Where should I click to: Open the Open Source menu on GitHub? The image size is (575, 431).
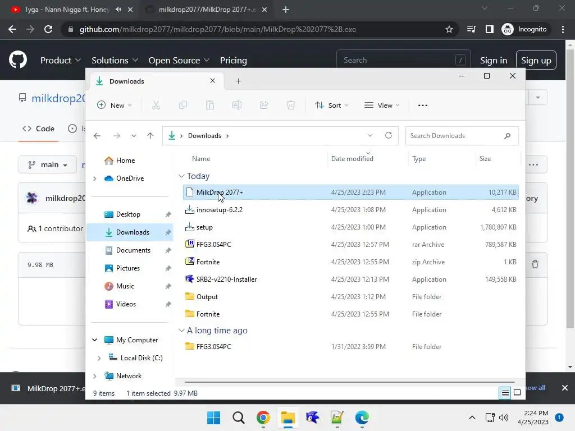pyautogui.click(x=179, y=60)
